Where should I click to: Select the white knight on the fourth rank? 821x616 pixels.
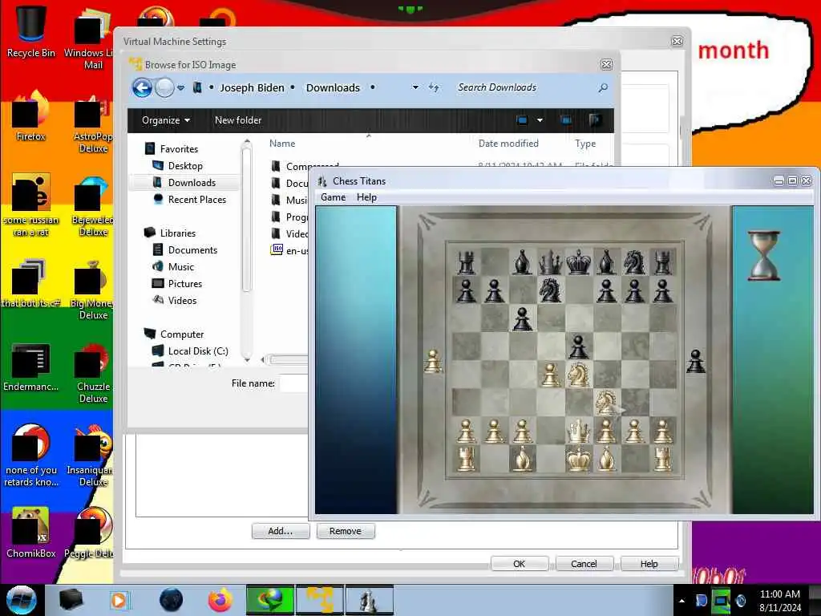pyautogui.click(x=579, y=374)
